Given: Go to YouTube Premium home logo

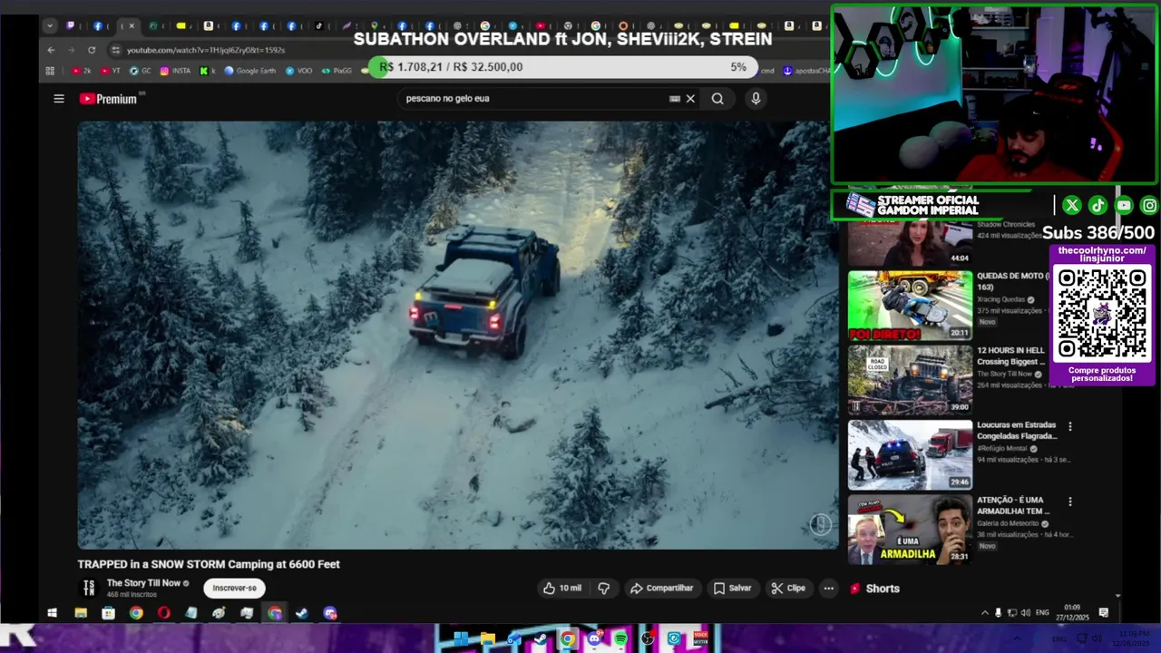Looking at the screenshot, I should (x=109, y=99).
